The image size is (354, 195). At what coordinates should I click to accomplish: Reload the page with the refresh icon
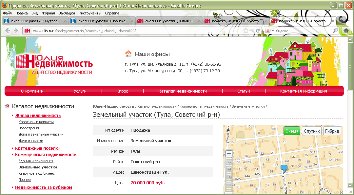[258, 31]
